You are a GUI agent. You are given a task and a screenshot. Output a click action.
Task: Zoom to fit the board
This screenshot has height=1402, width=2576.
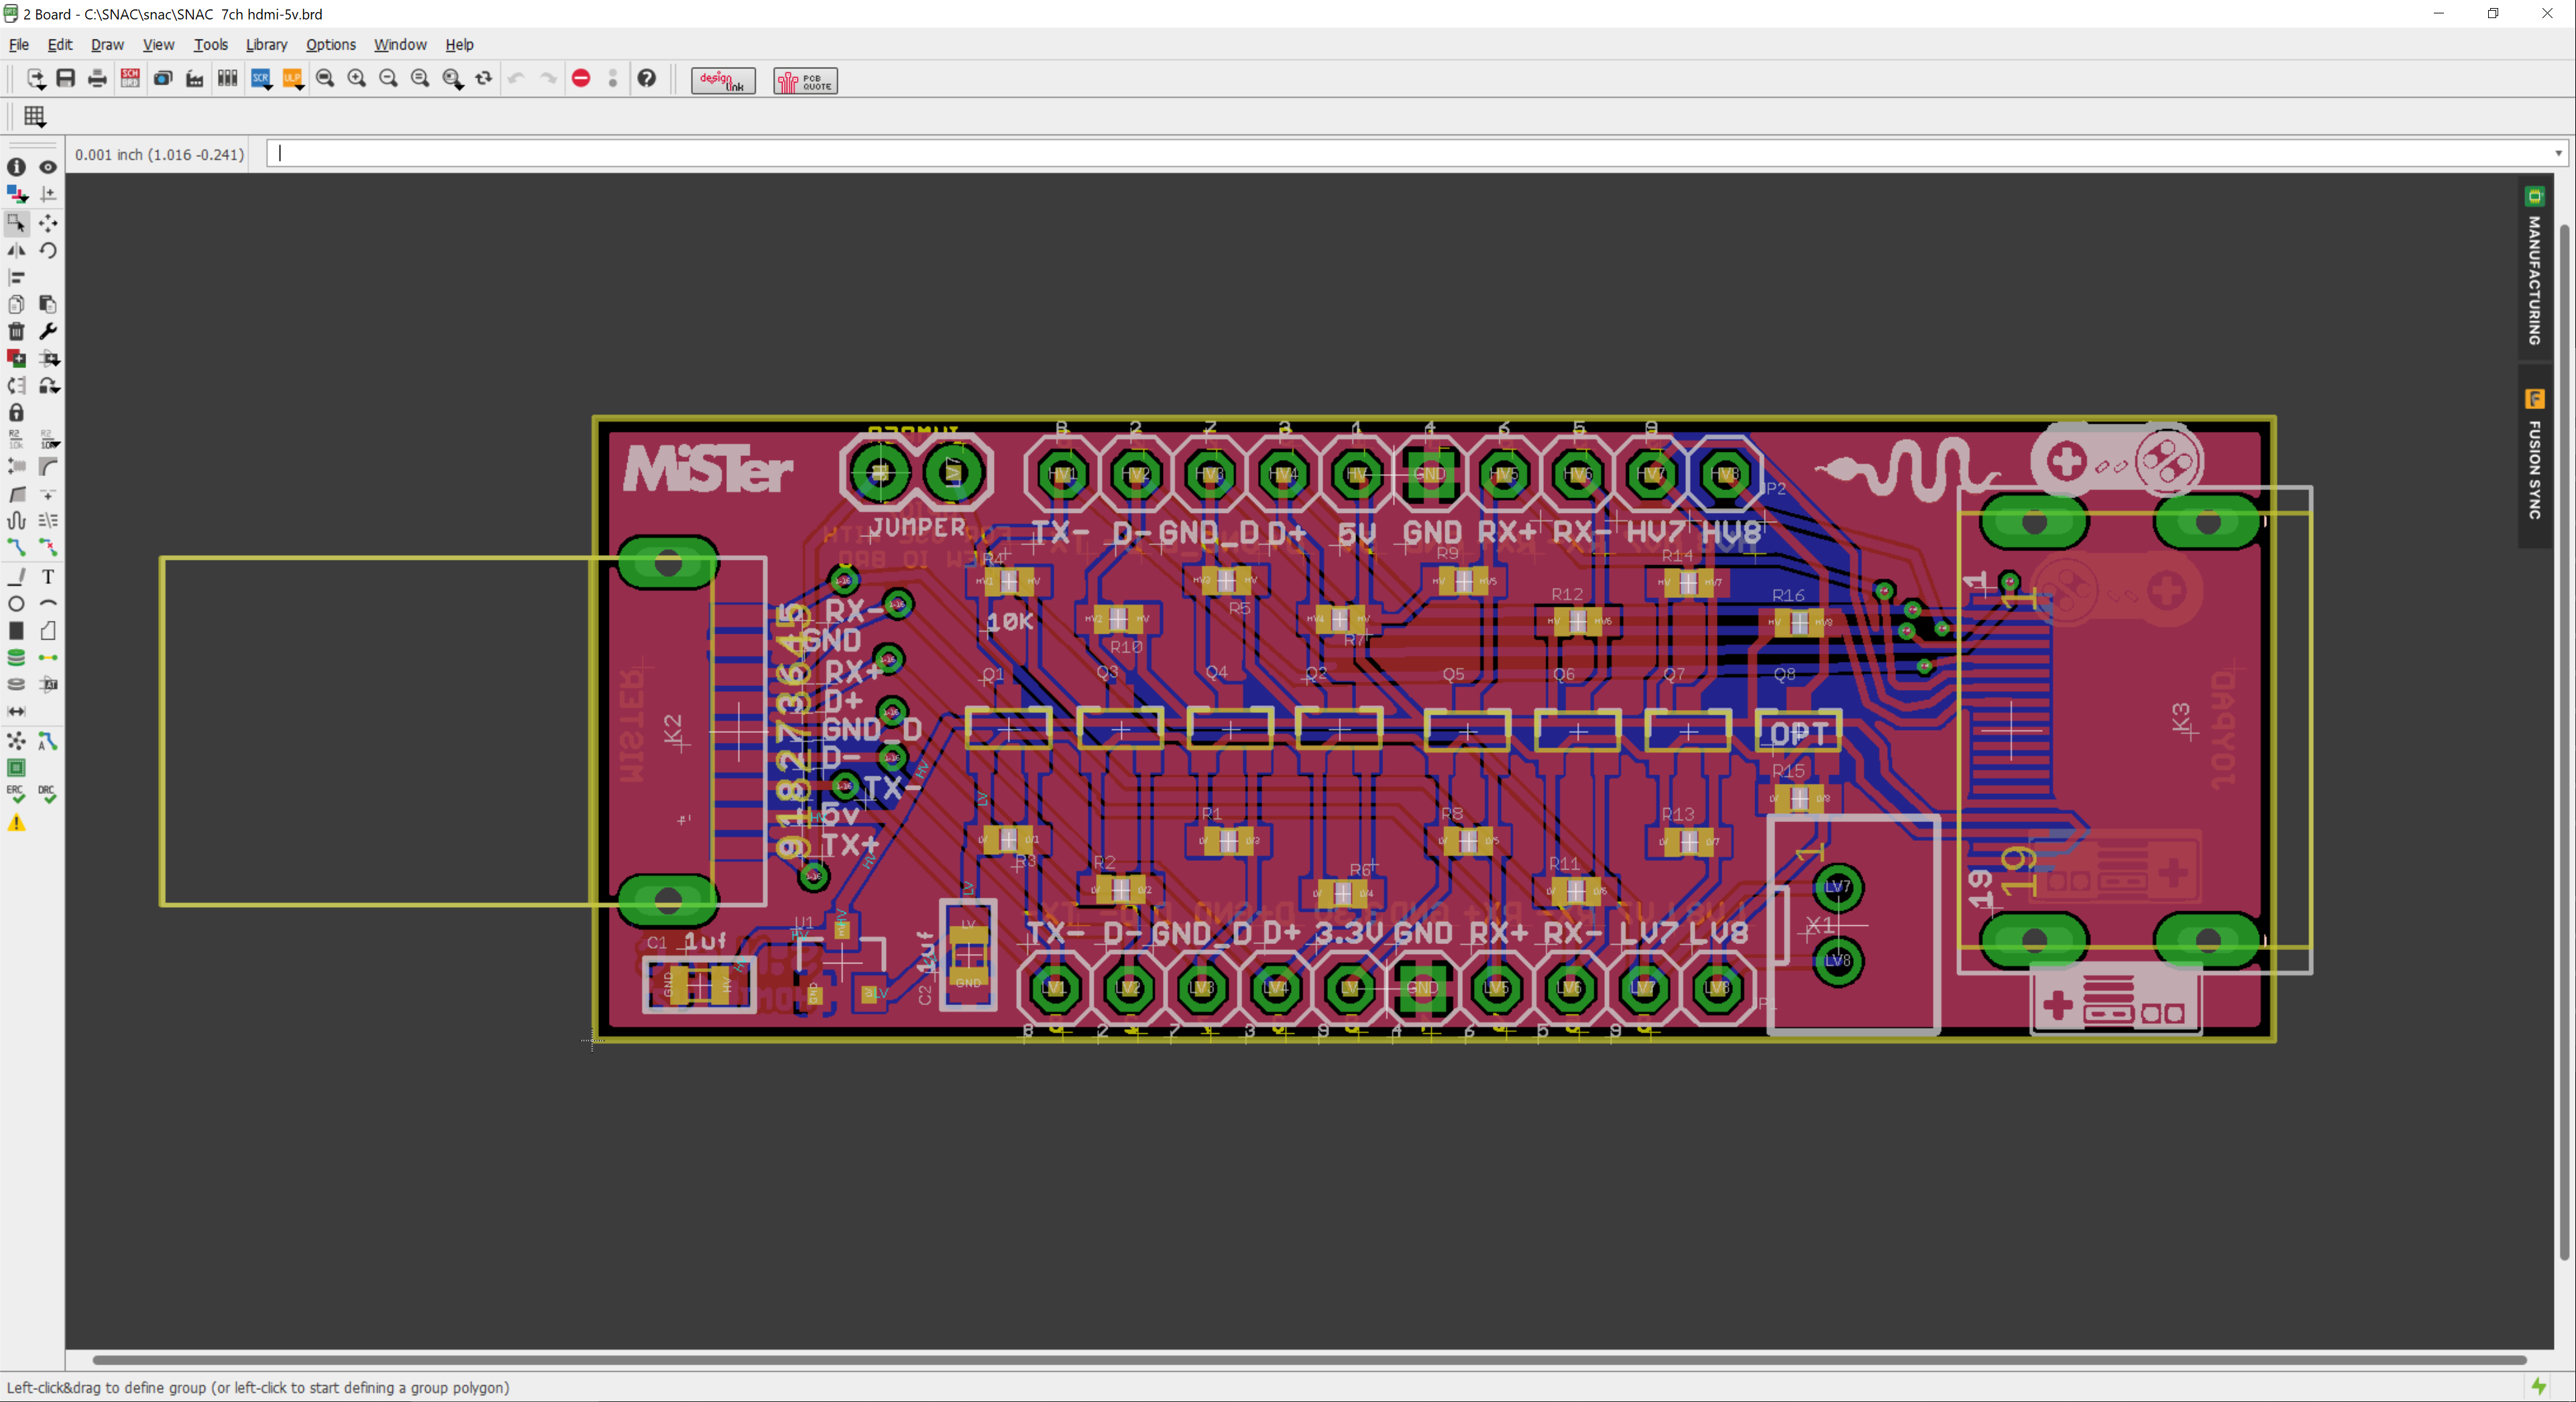[325, 78]
